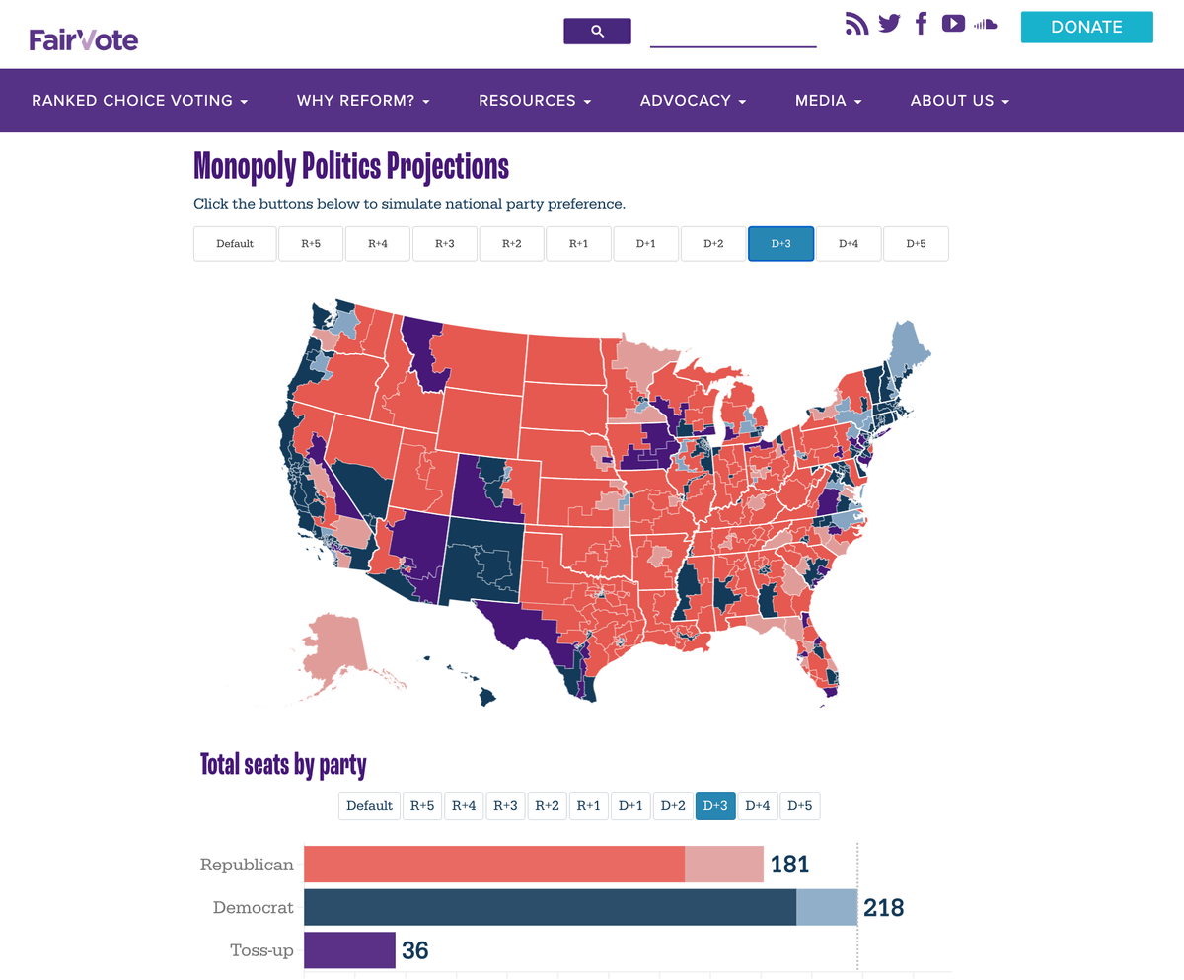Open the YouTube icon link

point(953,24)
